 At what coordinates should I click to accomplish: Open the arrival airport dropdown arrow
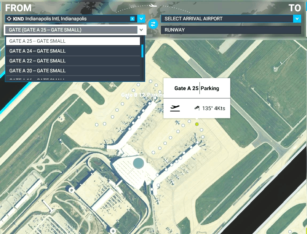coord(297,19)
